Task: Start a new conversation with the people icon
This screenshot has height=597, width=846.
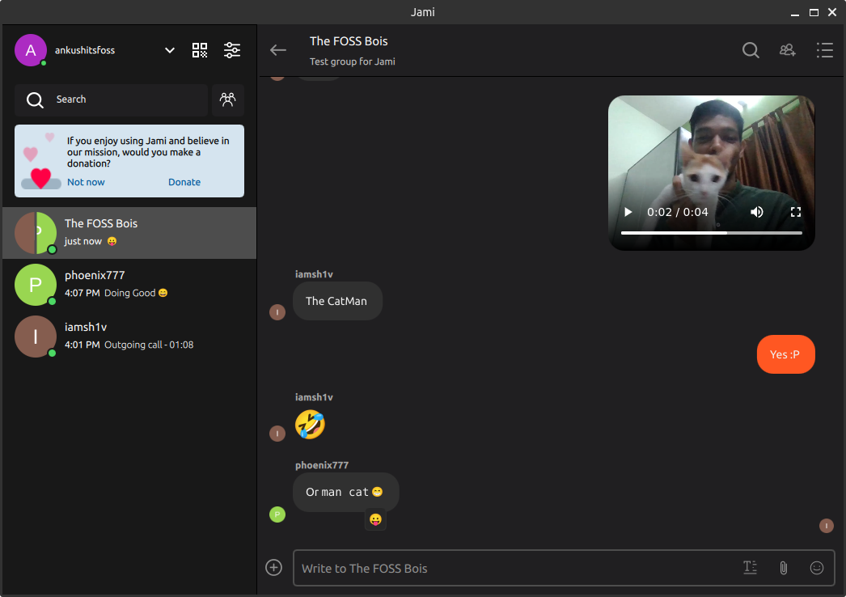Action: (228, 99)
